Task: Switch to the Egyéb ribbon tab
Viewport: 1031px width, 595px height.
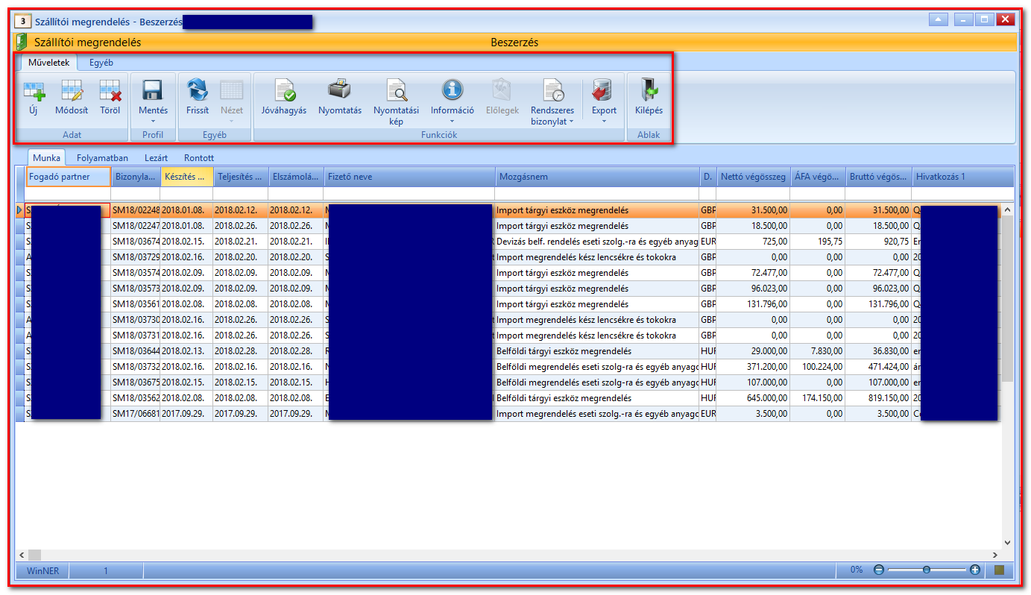Action: click(101, 63)
